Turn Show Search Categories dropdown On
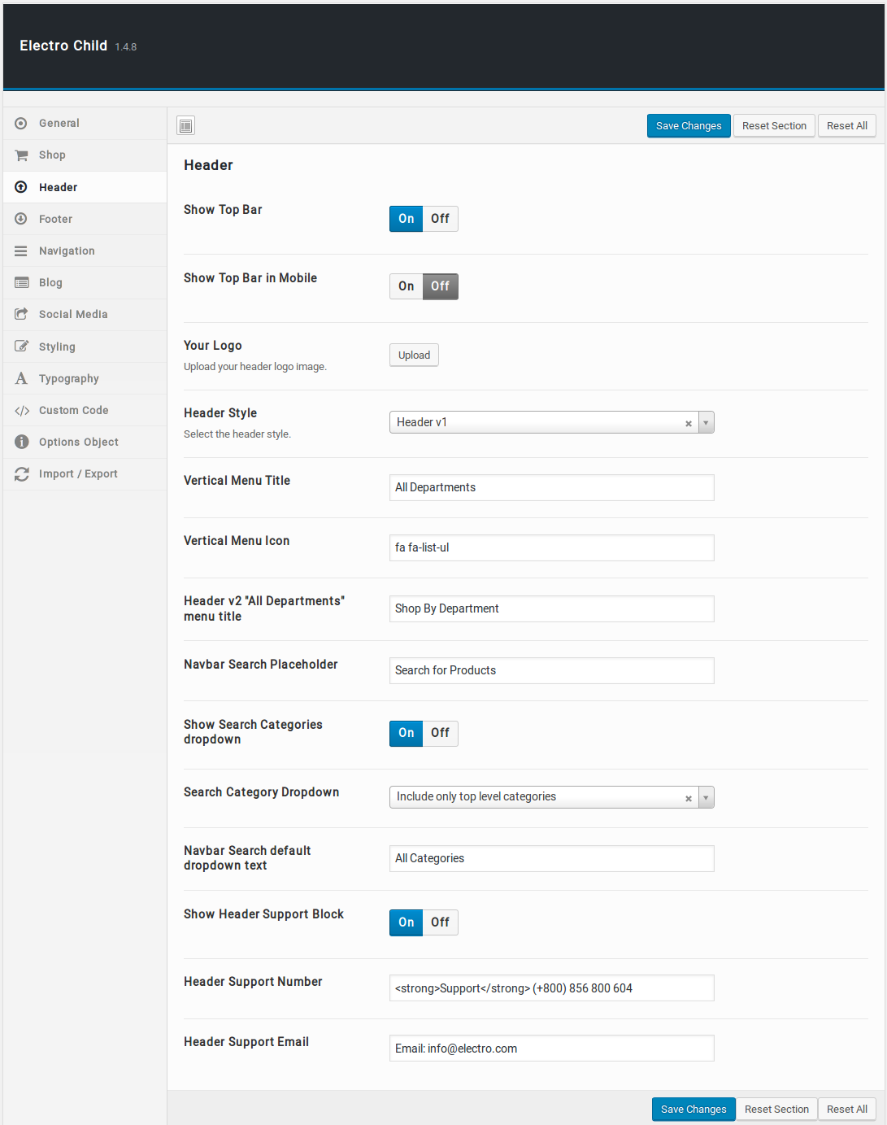This screenshot has width=887, height=1125. tap(407, 733)
